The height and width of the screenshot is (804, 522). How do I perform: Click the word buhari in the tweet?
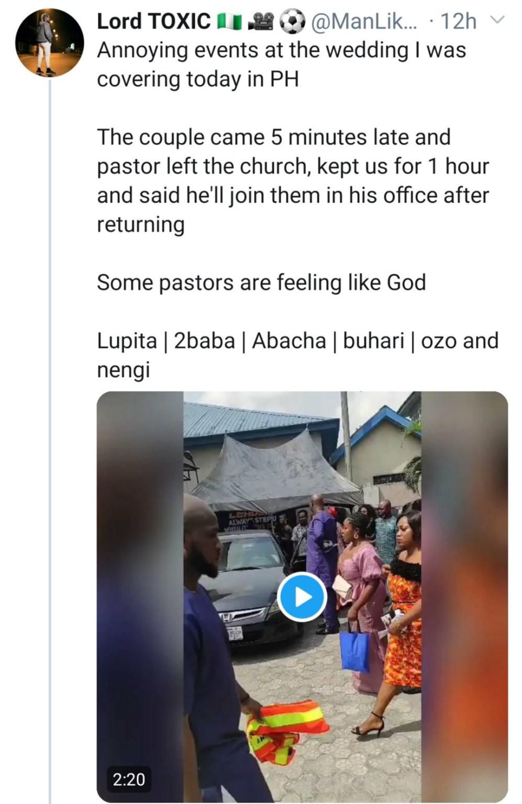[374, 341]
